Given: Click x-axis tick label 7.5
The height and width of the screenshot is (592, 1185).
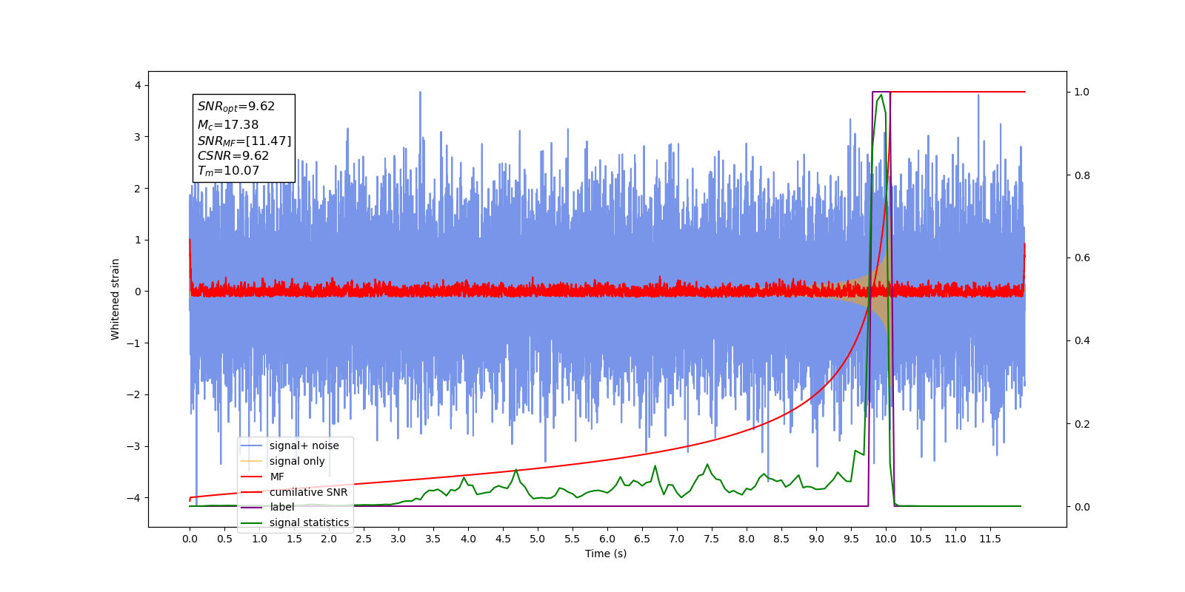Looking at the screenshot, I should point(712,539).
